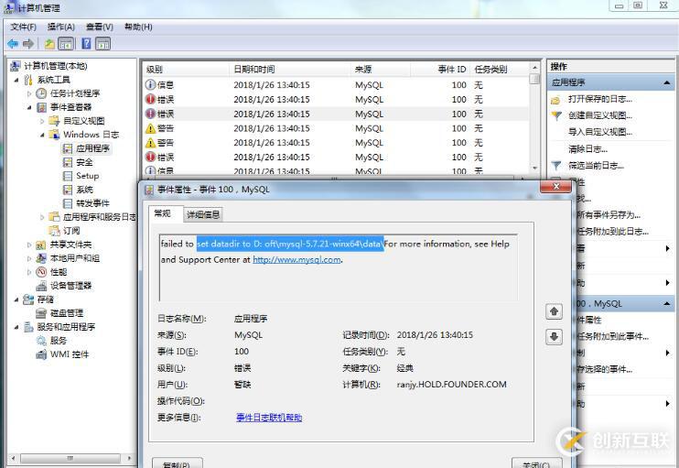
Task: Expand the 本地用户和组 tree node
Action: [x=29, y=258]
